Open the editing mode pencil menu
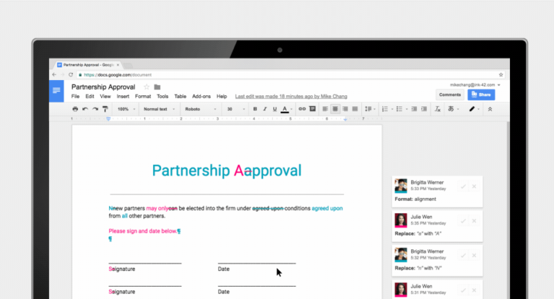The height and width of the screenshot is (299, 554). [474, 109]
